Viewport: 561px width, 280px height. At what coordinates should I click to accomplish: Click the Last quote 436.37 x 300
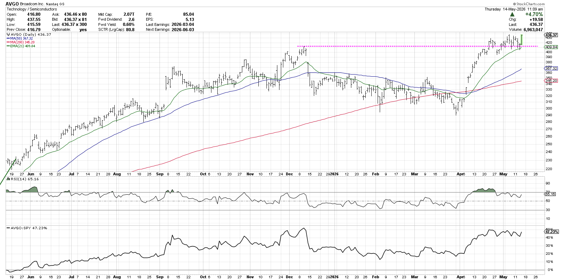[x=74, y=24]
